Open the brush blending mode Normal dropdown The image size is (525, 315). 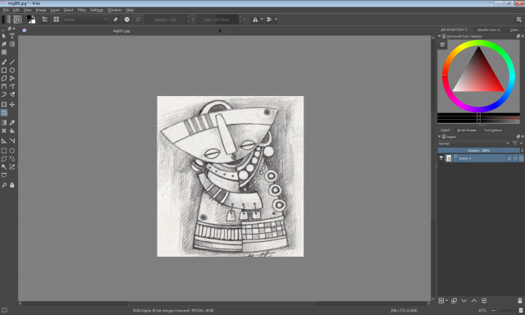pyautogui.click(x=85, y=20)
